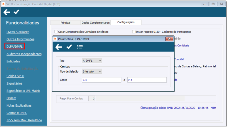
Task: Click the Última geração saldos SPED 2022 text
Action: pos(178,108)
